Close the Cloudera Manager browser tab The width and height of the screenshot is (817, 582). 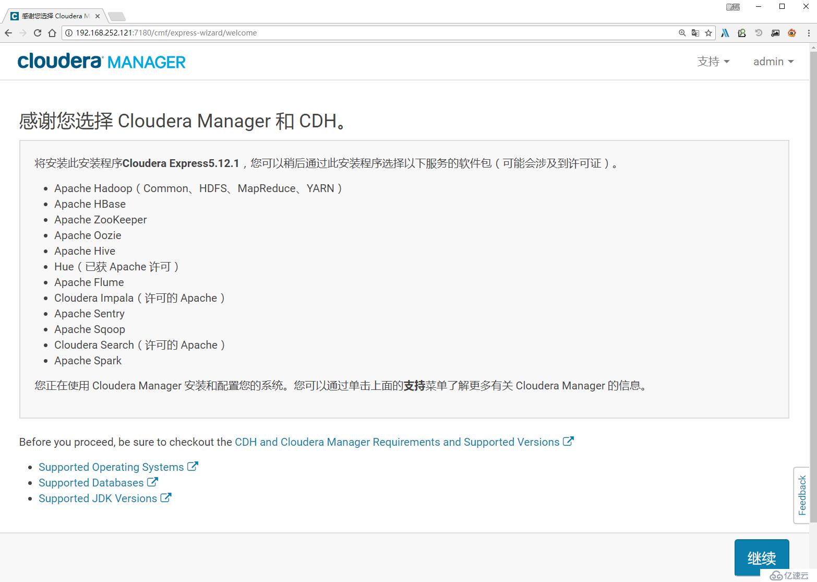(x=98, y=16)
